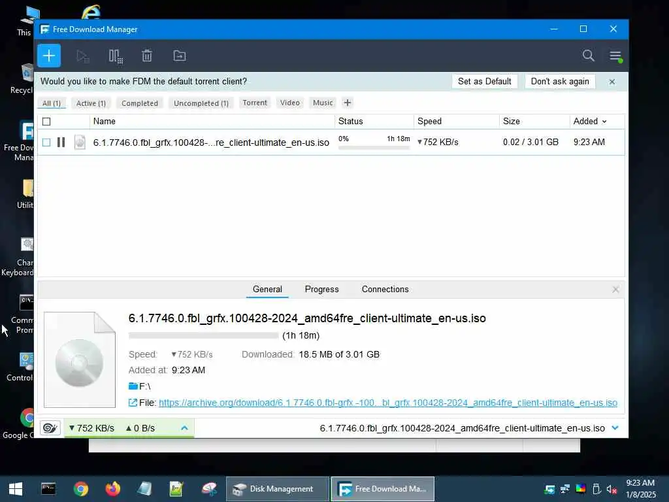Open the F:\ download folder
The height and width of the screenshot is (502, 669).
(x=140, y=386)
